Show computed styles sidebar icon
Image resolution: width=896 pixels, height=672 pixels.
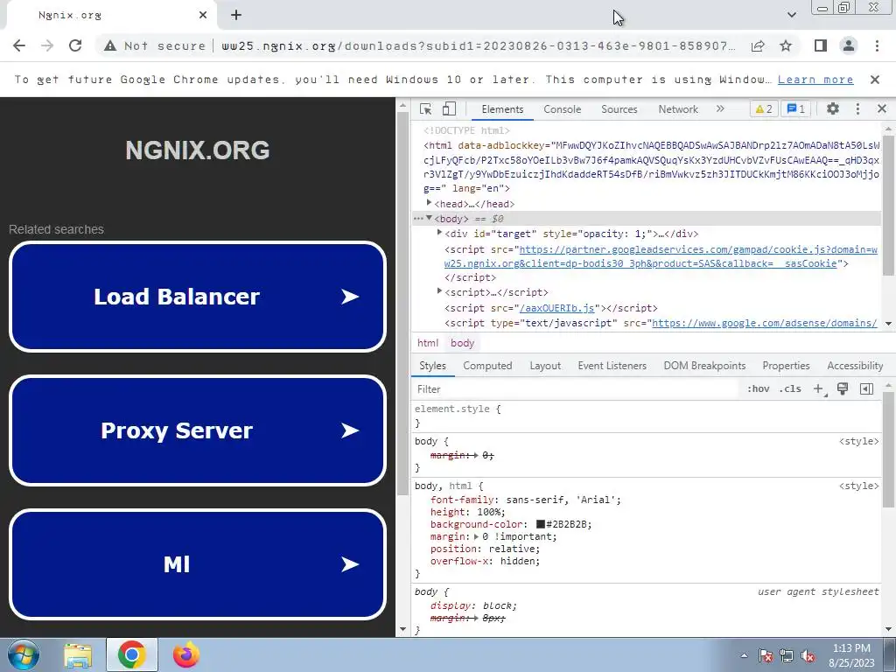click(x=866, y=388)
